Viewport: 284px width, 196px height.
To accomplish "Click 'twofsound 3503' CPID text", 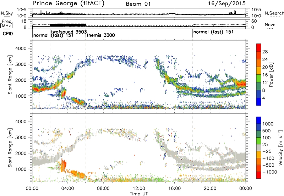I will point(69,32).
